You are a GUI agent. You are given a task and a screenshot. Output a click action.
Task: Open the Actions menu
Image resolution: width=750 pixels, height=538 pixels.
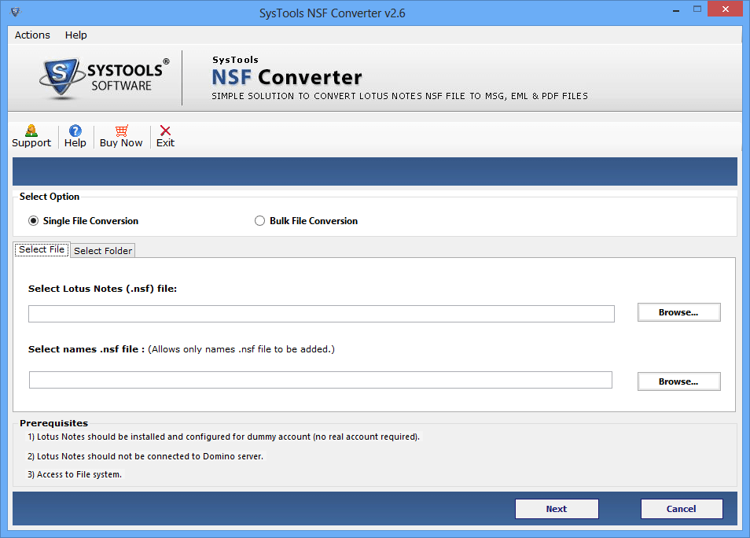pos(31,35)
